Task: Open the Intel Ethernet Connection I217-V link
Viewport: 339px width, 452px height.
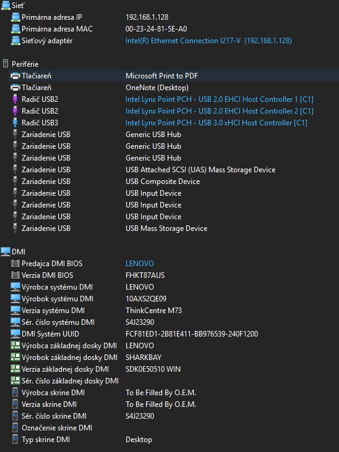Action: pos(208,41)
